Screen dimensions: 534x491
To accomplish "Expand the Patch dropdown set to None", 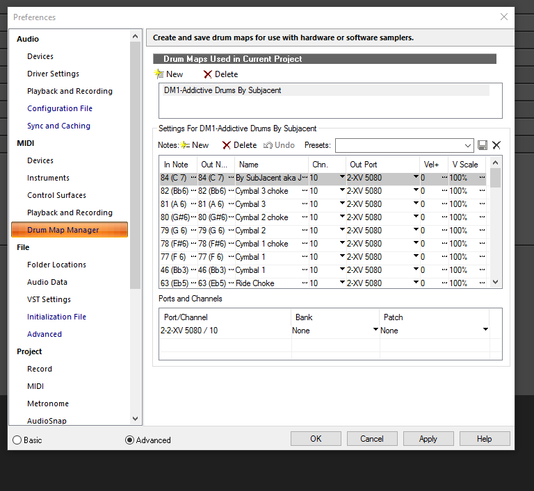I will point(485,331).
